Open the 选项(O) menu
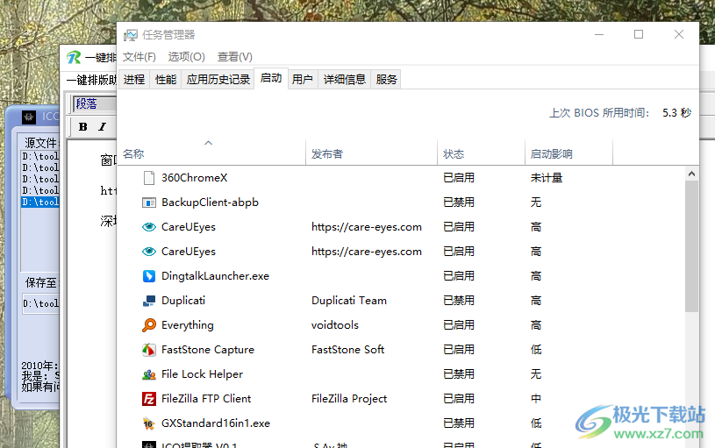Viewport: 715px width, 448px height. [186, 56]
